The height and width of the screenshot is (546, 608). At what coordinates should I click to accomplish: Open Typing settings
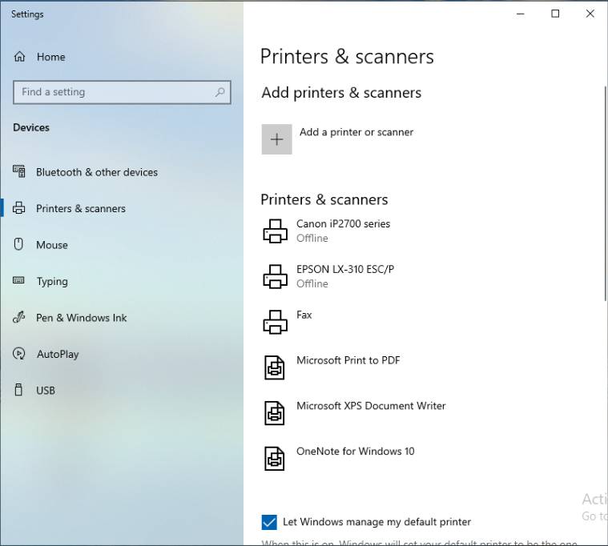point(52,281)
